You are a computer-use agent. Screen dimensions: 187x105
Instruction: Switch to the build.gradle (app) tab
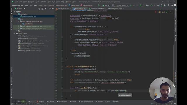pos(116,9)
